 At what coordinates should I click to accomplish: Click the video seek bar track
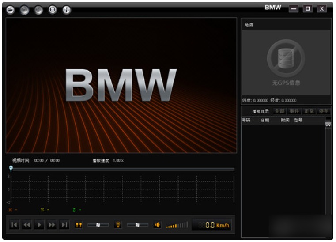point(123,169)
